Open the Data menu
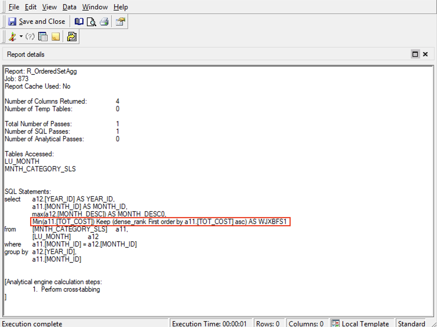The height and width of the screenshot is (327, 437). tap(69, 7)
